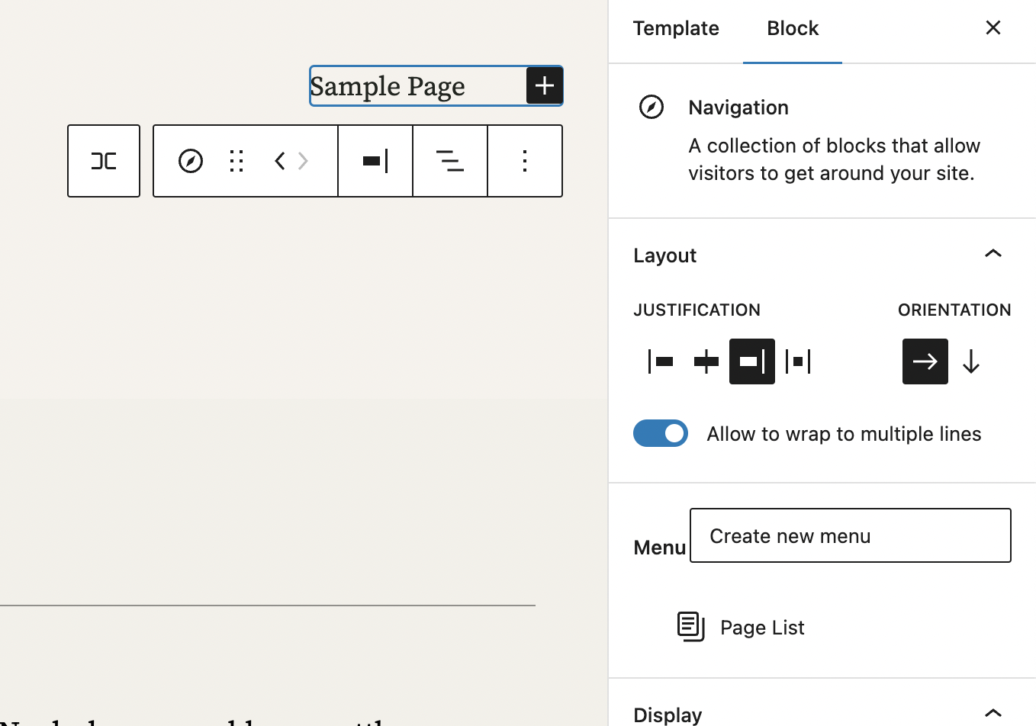Open block options three-dot menu
The height and width of the screenshot is (726, 1036).
coord(525,161)
